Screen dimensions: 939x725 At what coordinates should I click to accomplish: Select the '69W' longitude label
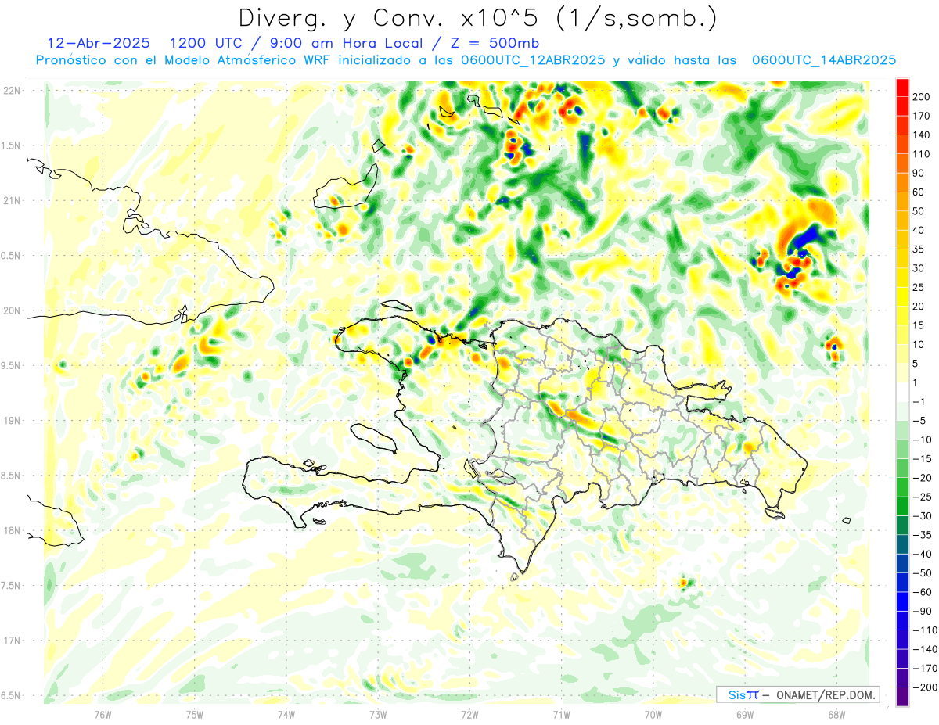coord(745,714)
